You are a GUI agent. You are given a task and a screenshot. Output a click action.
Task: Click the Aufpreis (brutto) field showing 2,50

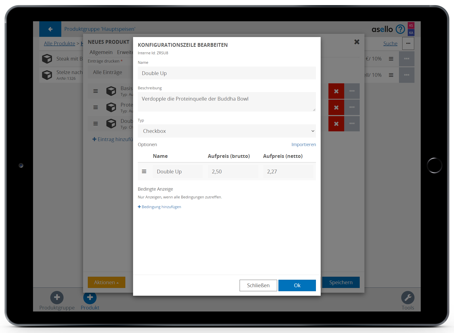click(233, 172)
